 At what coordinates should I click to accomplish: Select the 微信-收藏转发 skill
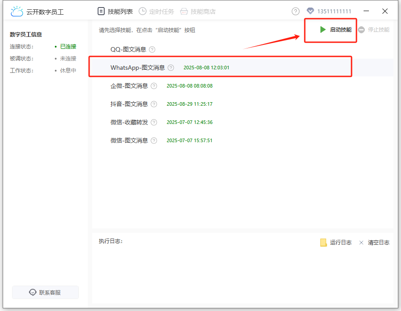129,122
